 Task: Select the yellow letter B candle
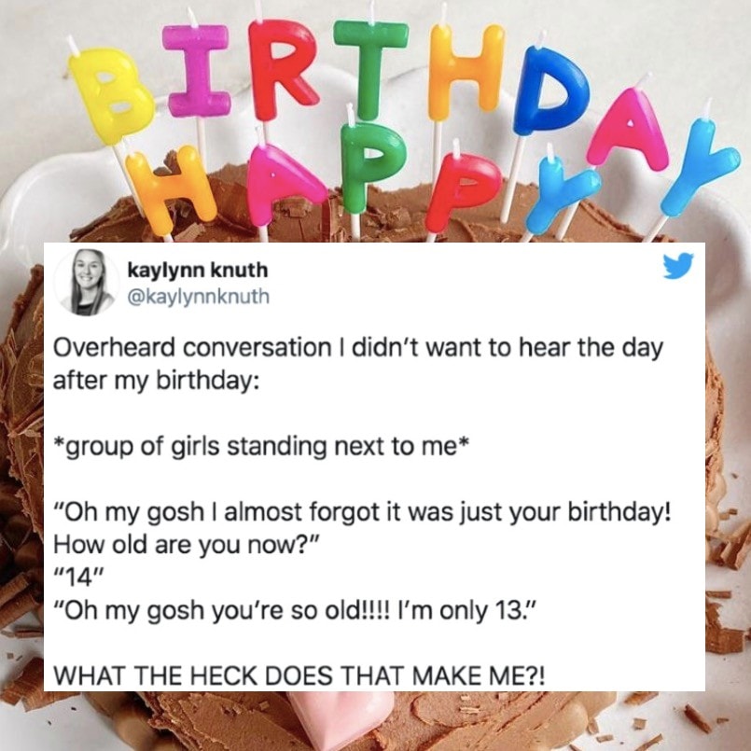point(111,96)
